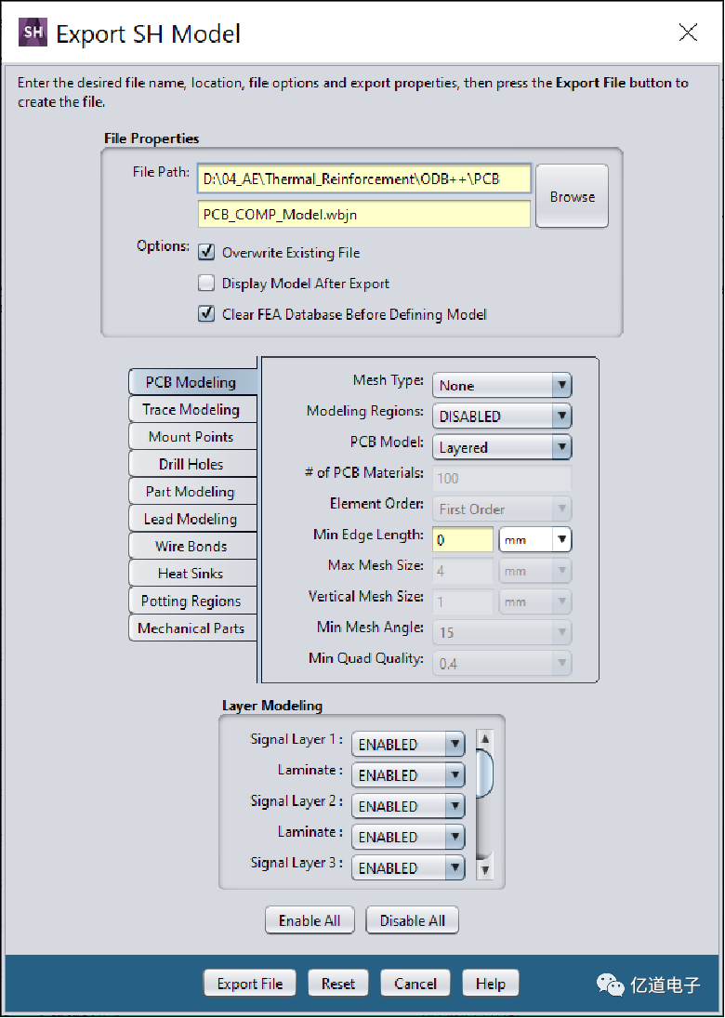Open the PCB Model dropdown

coord(502,447)
